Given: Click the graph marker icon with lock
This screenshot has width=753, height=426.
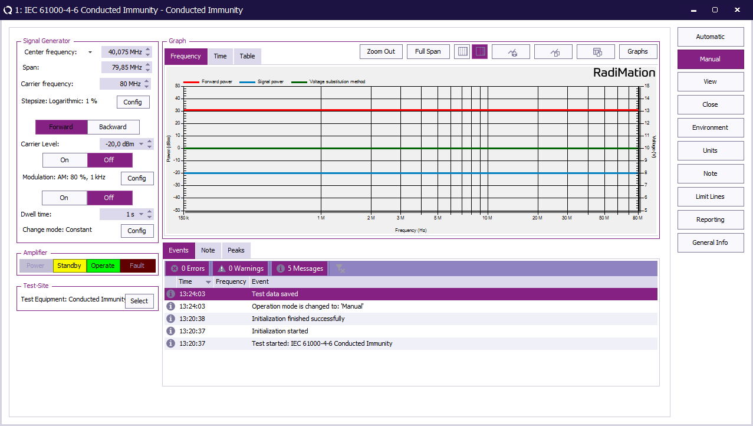Looking at the screenshot, I should (511, 52).
